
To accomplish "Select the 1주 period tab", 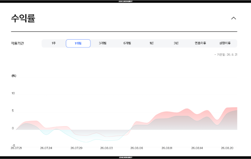I will click(x=54, y=43).
